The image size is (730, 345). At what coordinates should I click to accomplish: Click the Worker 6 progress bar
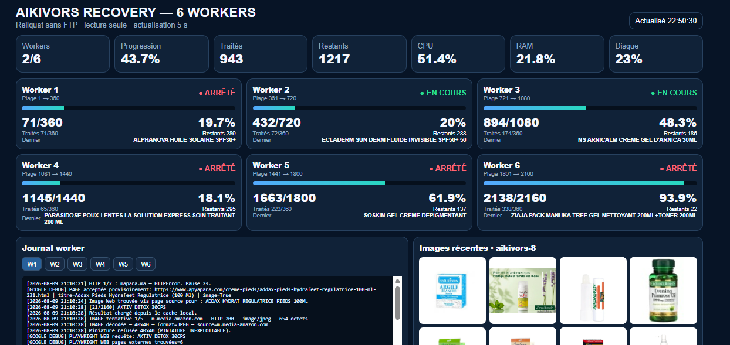pyautogui.click(x=590, y=183)
